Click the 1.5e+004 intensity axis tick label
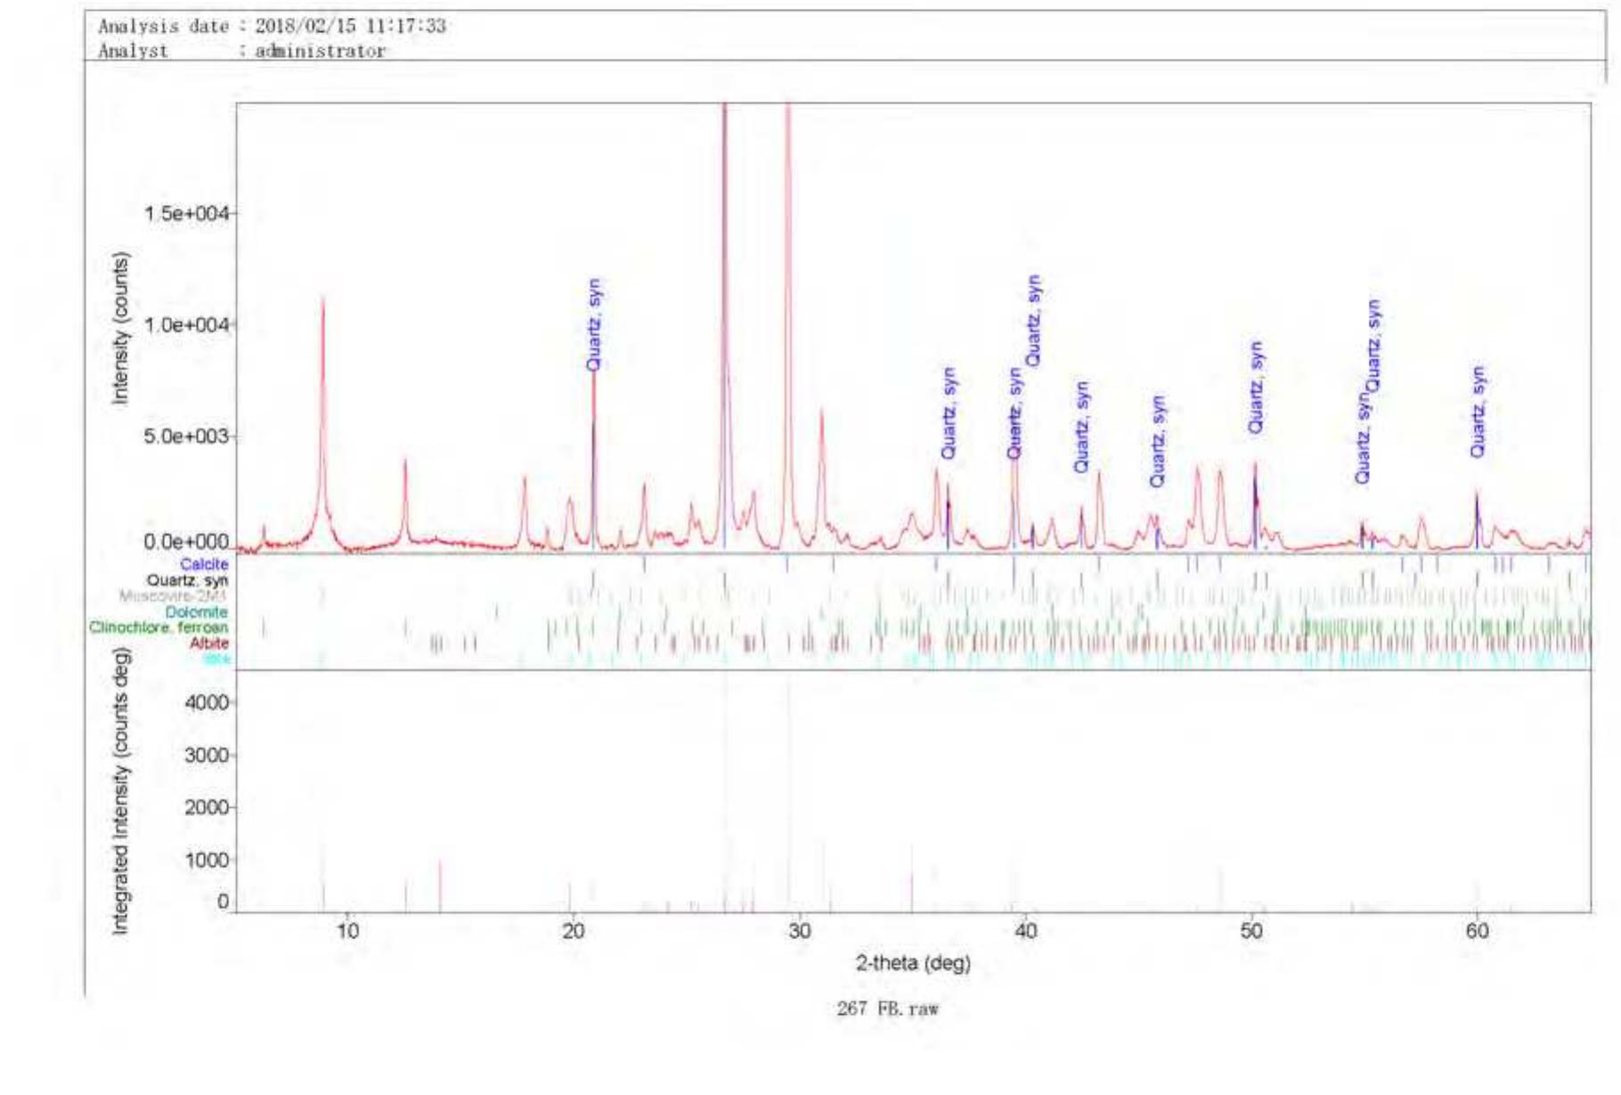The height and width of the screenshot is (1095, 1621). (186, 214)
